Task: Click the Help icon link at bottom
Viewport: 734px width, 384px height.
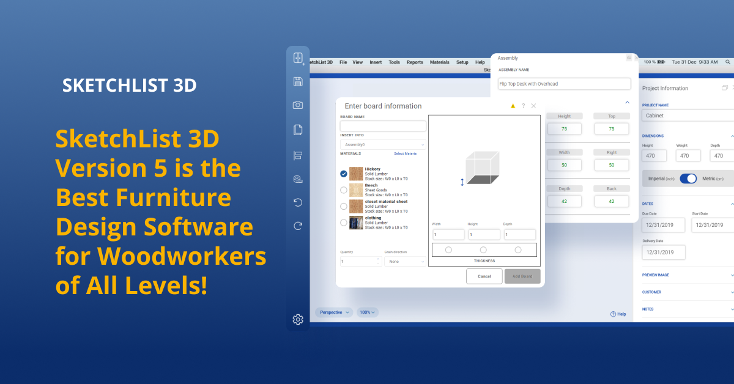Action: point(618,314)
